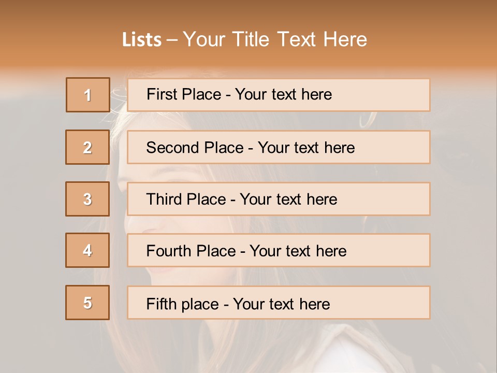Click "Your text here" in the Second Place row

(306, 148)
